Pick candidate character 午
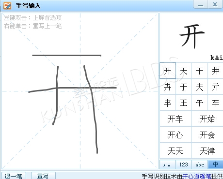 click(x=200, y=103)
